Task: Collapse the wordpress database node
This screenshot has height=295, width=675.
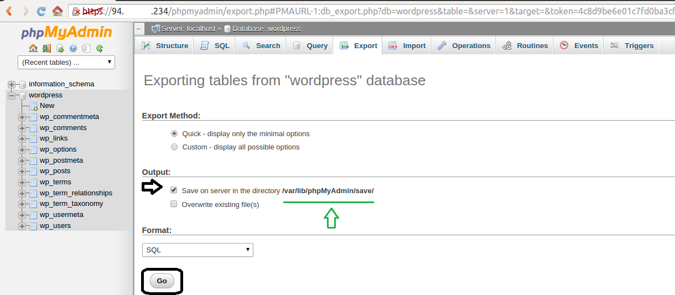Action: coord(11,95)
